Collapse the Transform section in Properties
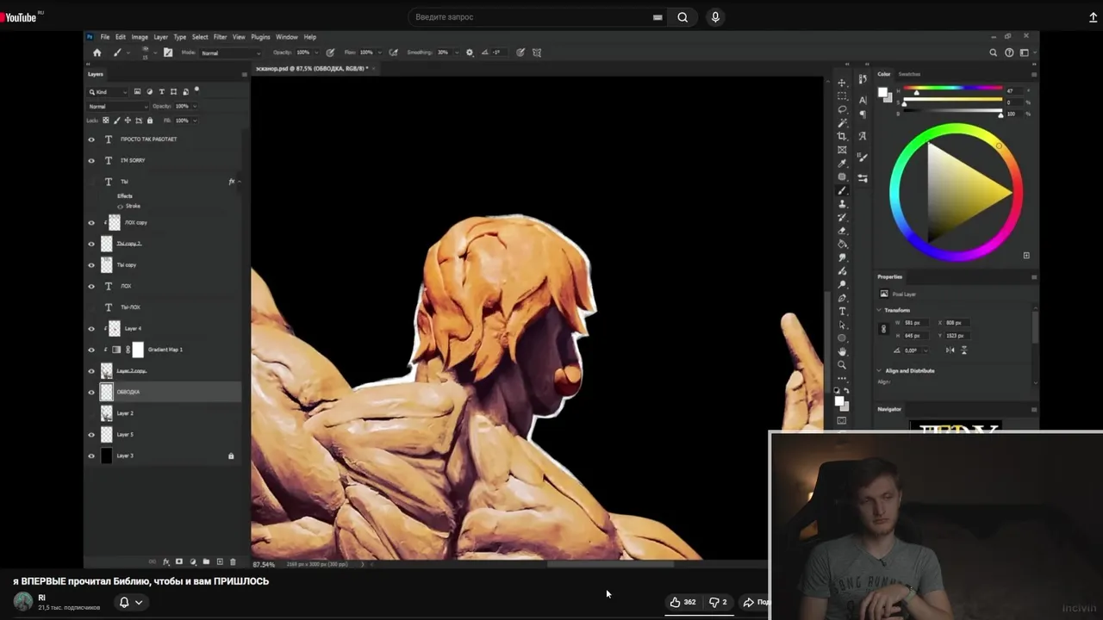The image size is (1103, 620). click(x=880, y=310)
